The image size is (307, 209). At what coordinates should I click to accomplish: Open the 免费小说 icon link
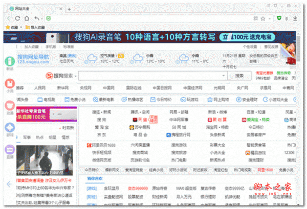[75, 100]
